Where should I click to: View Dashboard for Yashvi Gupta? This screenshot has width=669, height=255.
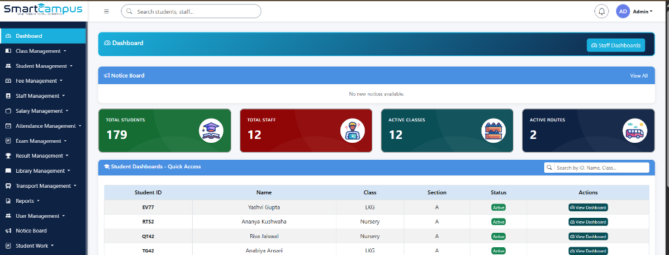(x=588, y=208)
